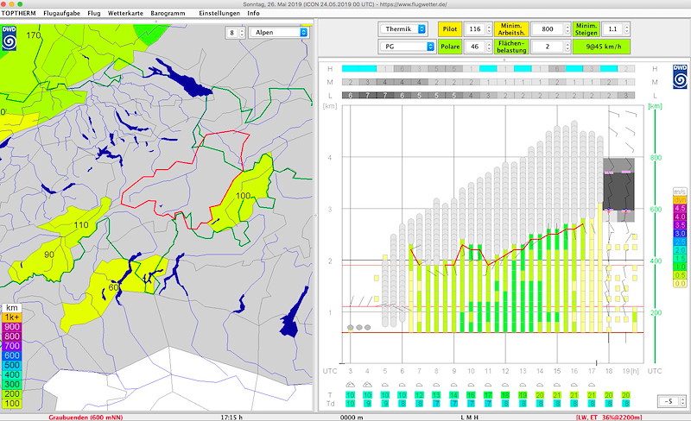Screen dimensions: 691x421
Task: Open the Info menu
Action: [253, 13]
